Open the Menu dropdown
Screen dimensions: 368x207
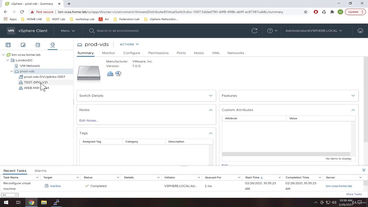[68, 30]
